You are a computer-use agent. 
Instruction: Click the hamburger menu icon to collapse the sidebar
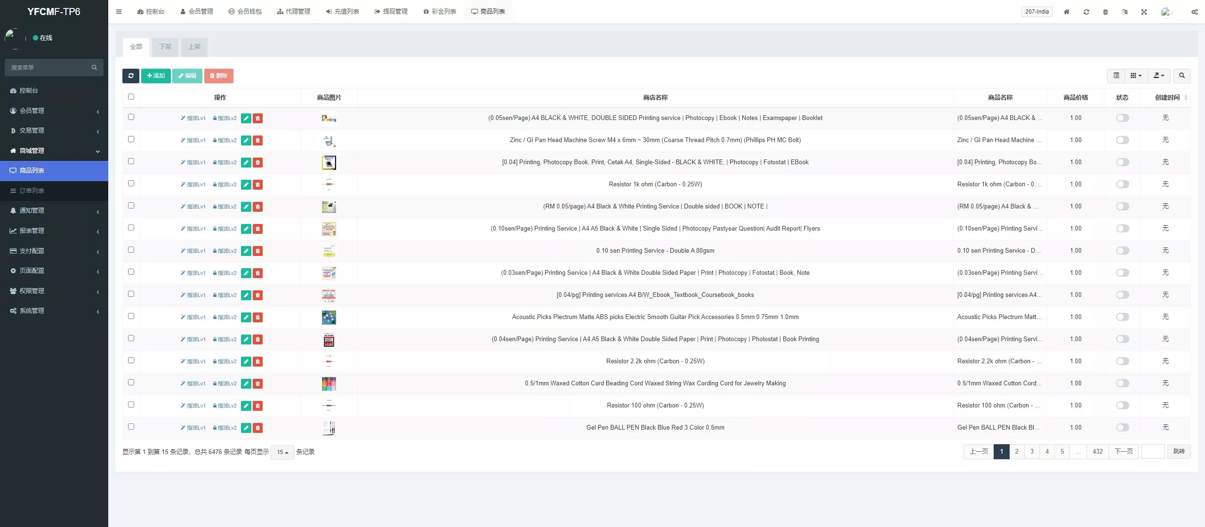coord(119,12)
